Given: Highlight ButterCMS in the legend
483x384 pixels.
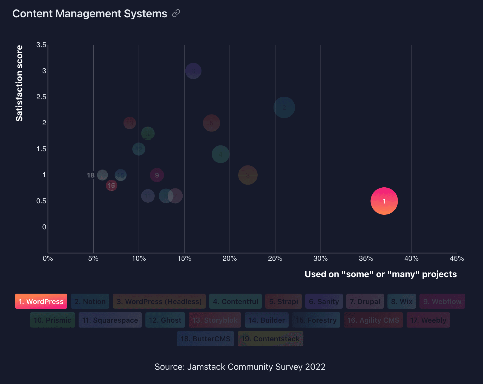Looking at the screenshot, I should click(x=205, y=339).
